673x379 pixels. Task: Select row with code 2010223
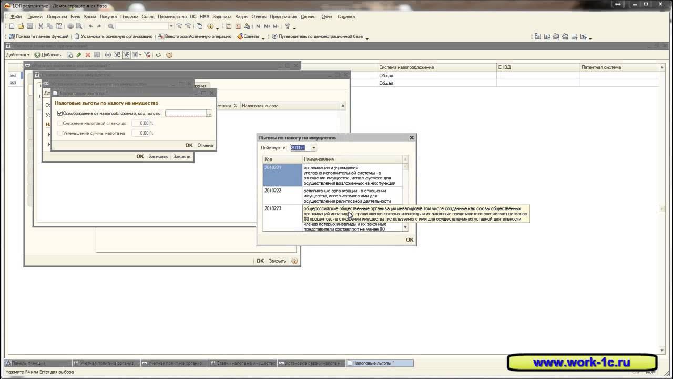332,218
